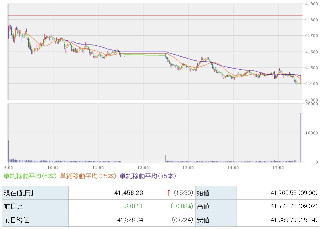This screenshot has height=229, width=323.
Task: Click the 高値 header cell
Action: click(x=216, y=206)
